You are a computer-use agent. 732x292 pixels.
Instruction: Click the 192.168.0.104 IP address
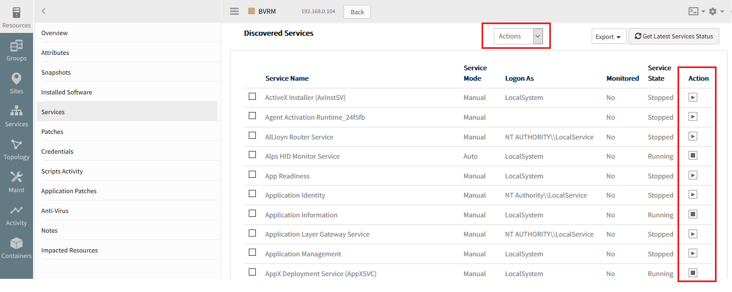pos(318,12)
